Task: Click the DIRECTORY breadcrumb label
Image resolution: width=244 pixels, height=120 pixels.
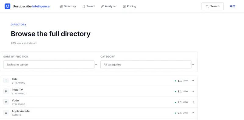Action: pos(19,25)
